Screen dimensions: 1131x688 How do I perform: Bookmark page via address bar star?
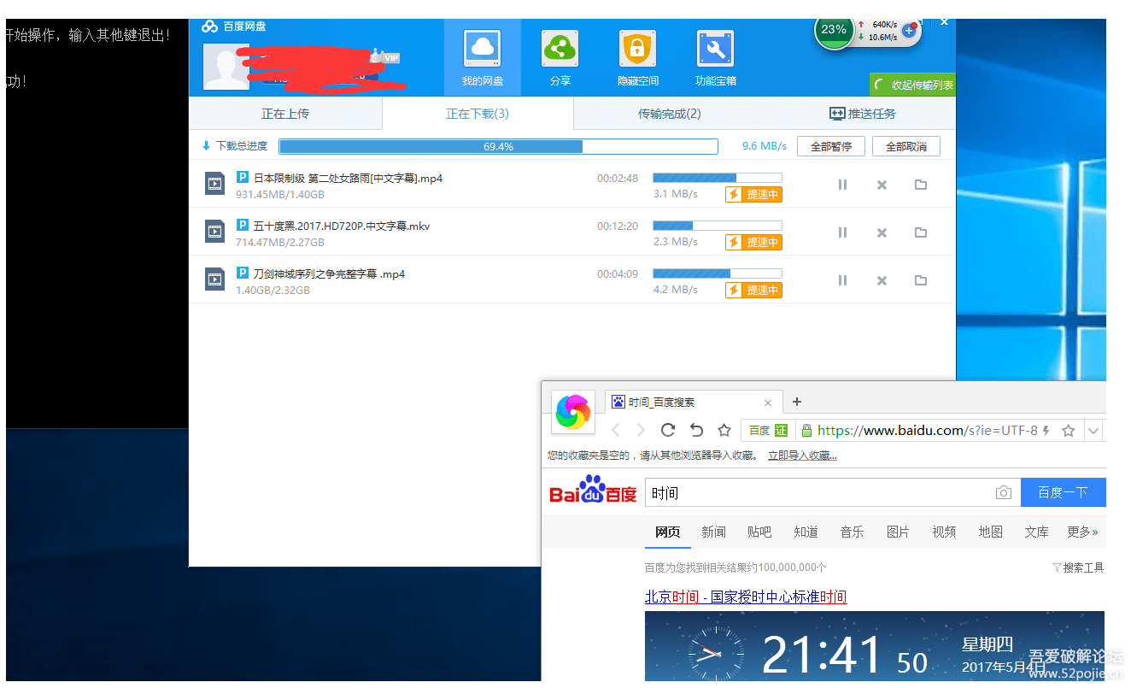click(x=1068, y=431)
